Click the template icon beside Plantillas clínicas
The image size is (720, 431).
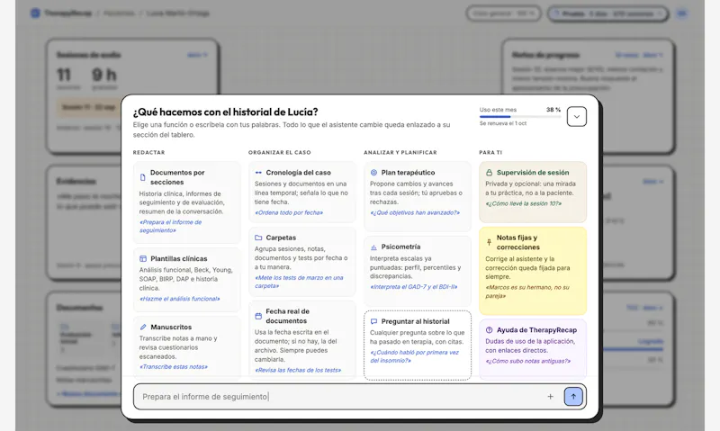pyautogui.click(x=143, y=259)
